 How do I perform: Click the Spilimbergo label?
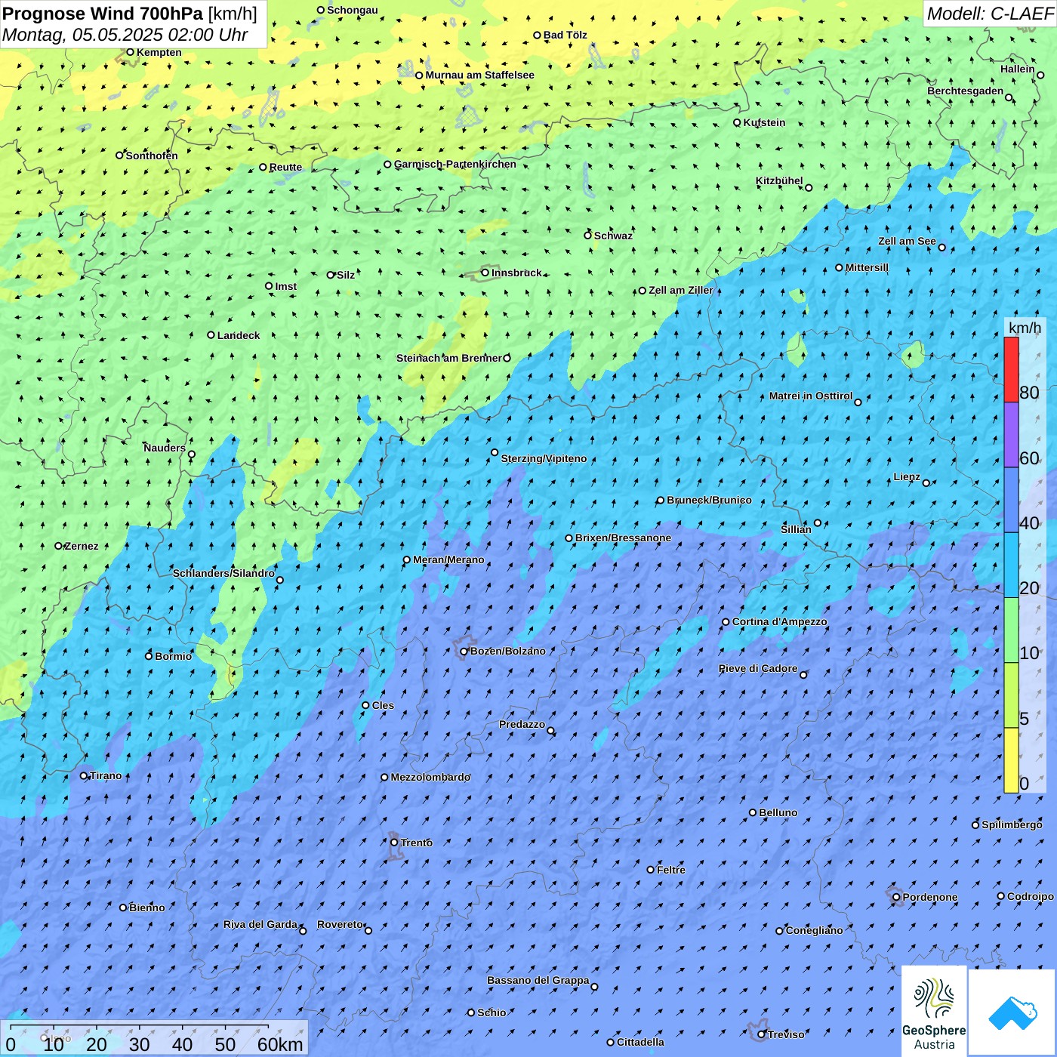[x=1012, y=824]
